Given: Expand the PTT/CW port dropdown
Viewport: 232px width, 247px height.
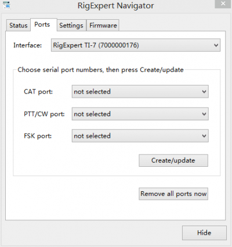Looking at the screenshot, I should coord(140,114).
